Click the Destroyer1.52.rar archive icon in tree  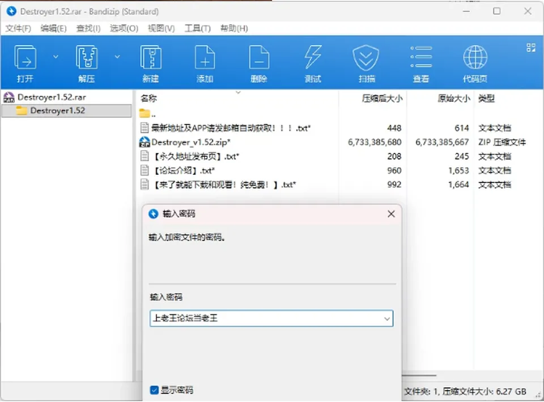[8, 97]
